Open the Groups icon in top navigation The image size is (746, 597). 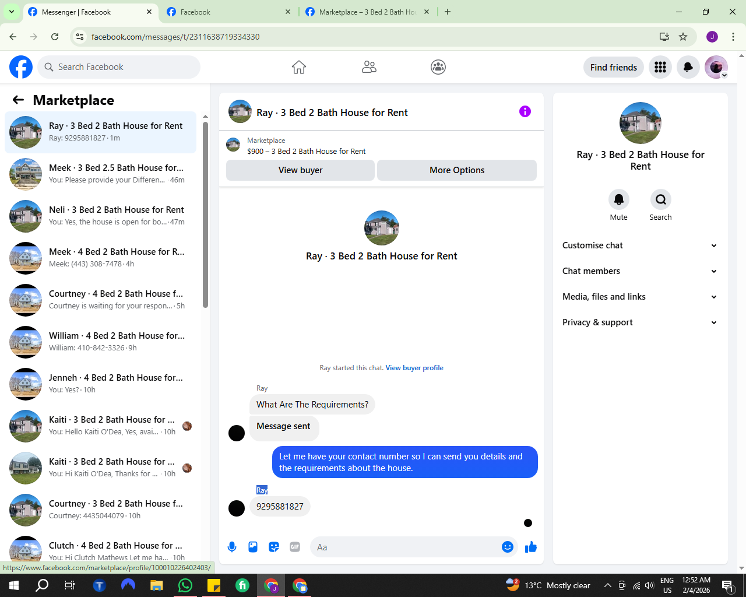[438, 67]
